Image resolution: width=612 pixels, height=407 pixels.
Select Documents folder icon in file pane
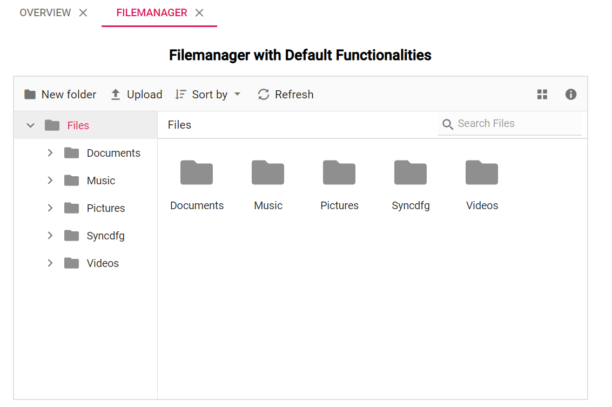[197, 172]
